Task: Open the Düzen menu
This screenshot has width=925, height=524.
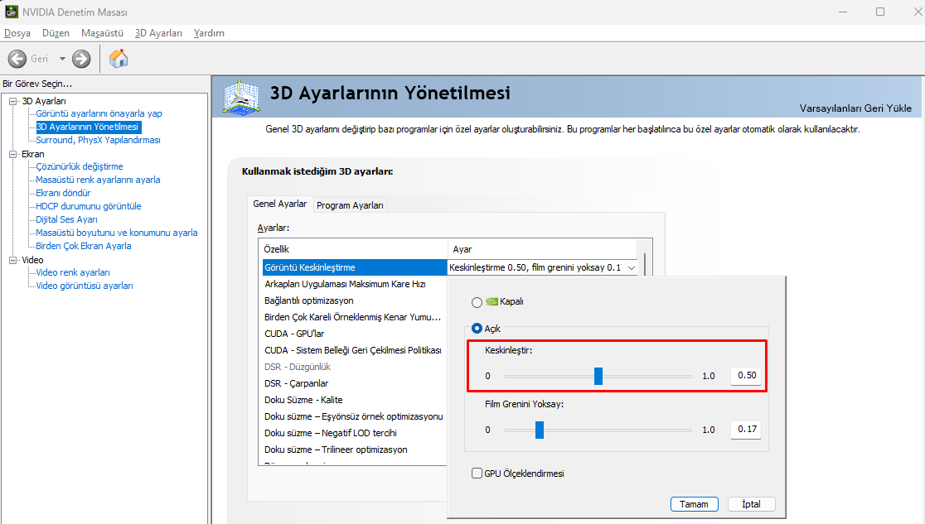Action: click(x=56, y=33)
